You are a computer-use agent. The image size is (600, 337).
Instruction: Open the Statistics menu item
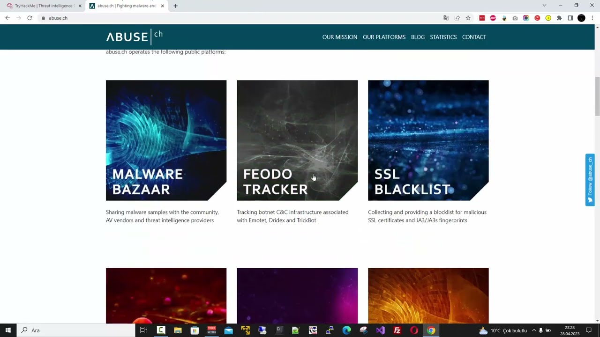(x=443, y=37)
